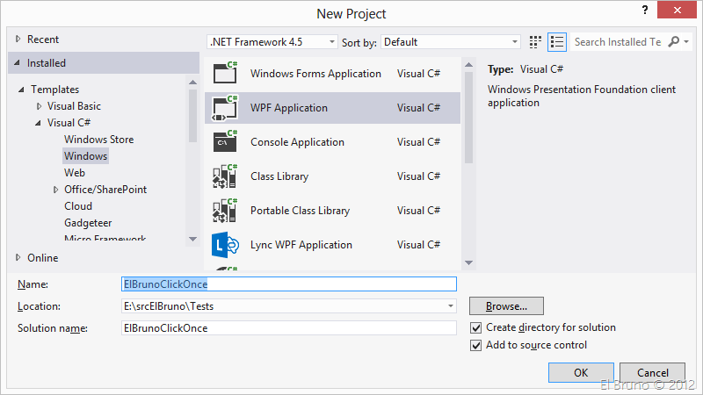Screen dimensions: 703x395
Task: Click the Console Application template icon
Action: pyautogui.click(x=225, y=142)
